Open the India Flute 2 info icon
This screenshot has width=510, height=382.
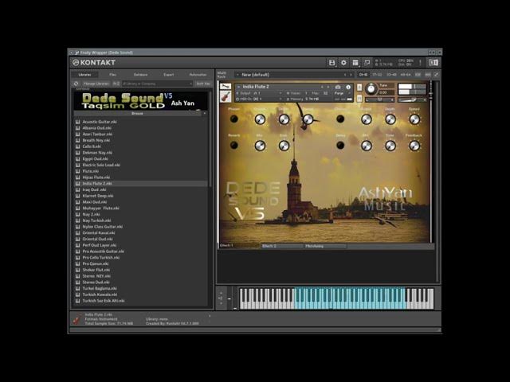pyautogui.click(x=348, y=87)
